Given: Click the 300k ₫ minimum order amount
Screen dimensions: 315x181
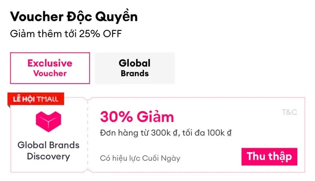Looking at the screenshot, I should [174, 133].
